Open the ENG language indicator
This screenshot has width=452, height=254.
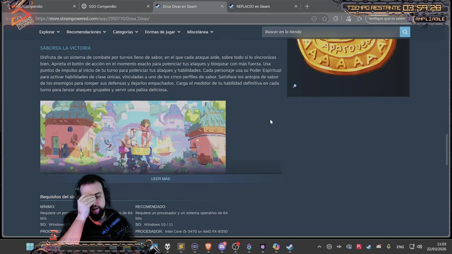[x=400, y=247]
